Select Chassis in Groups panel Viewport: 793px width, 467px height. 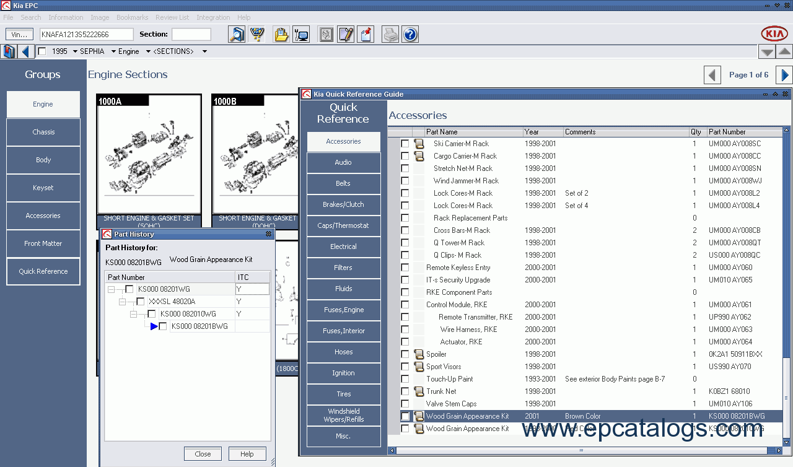43,132
